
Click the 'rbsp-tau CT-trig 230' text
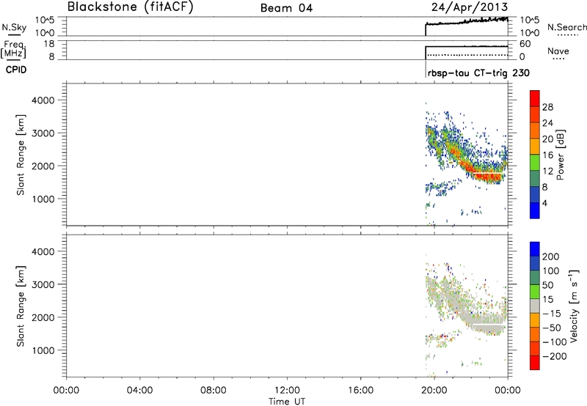(478, 73)
